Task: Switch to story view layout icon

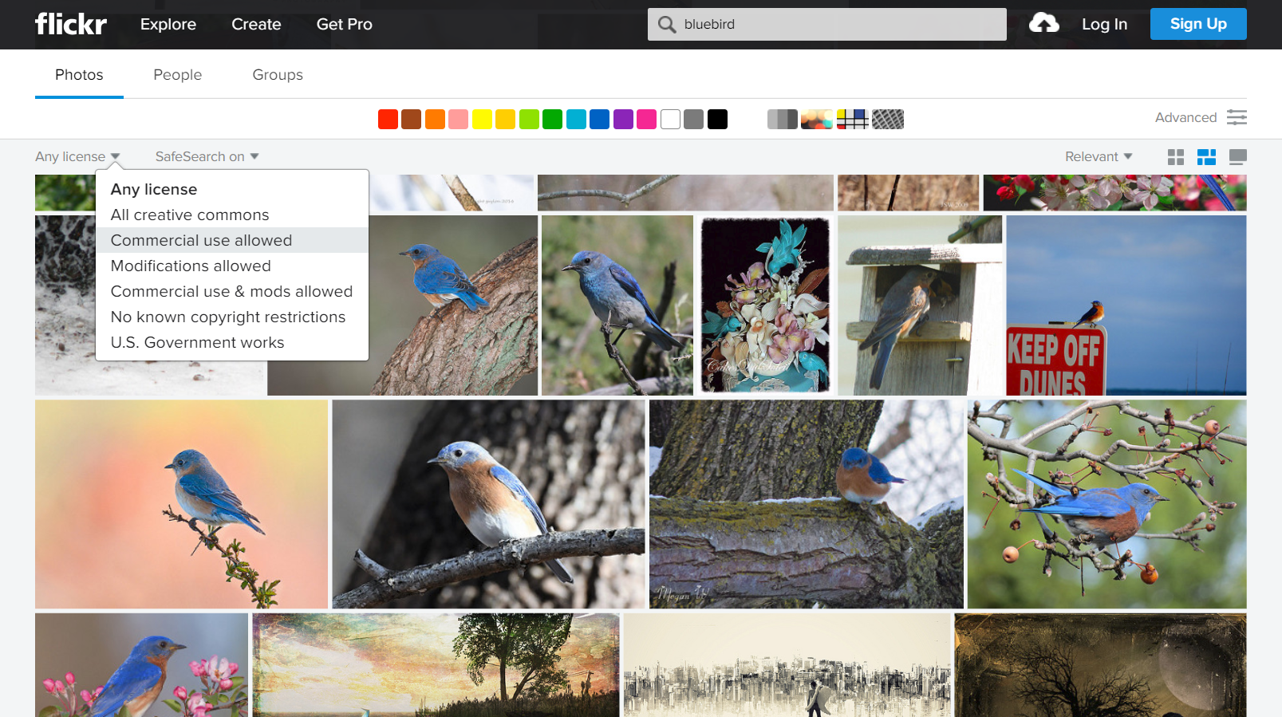Action: coord(1237,157)
